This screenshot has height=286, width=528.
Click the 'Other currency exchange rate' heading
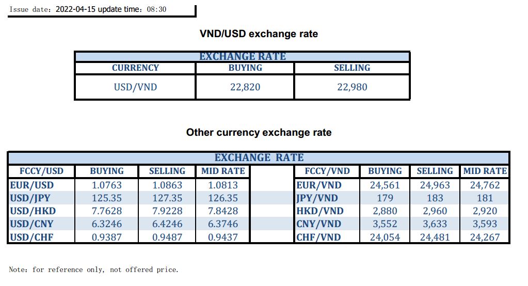(259, 133)
